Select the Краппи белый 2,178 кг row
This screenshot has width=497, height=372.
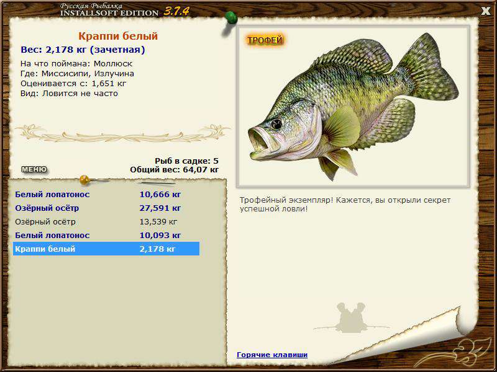106,249
